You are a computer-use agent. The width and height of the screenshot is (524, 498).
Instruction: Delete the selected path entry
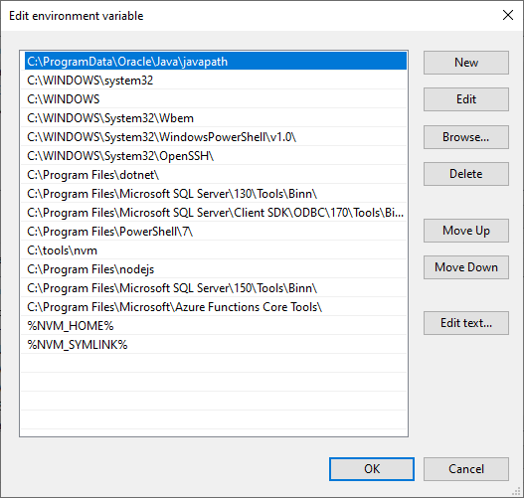(x=466, y=174)
